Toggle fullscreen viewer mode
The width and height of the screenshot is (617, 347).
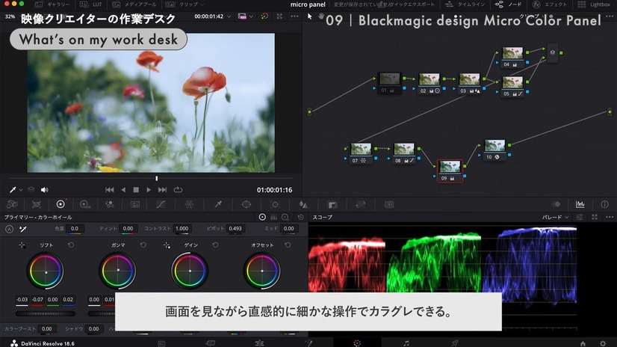[279, 16]
